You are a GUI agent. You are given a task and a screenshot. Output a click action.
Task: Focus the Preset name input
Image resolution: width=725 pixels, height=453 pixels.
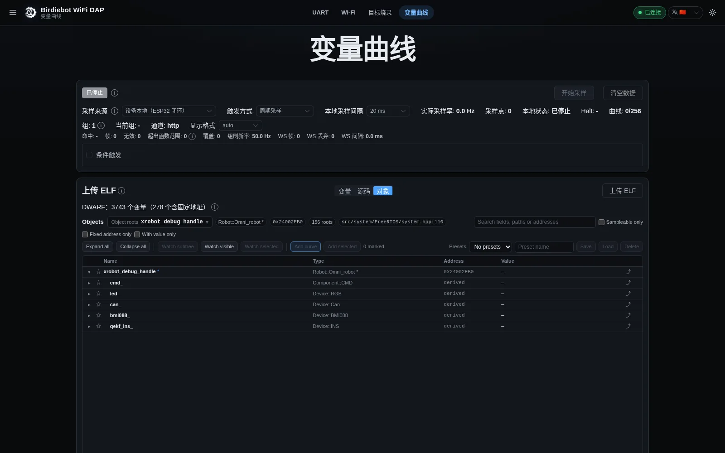pos(544,247)
